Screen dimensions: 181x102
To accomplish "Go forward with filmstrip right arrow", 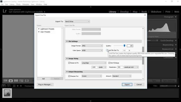I will point(21,86).
